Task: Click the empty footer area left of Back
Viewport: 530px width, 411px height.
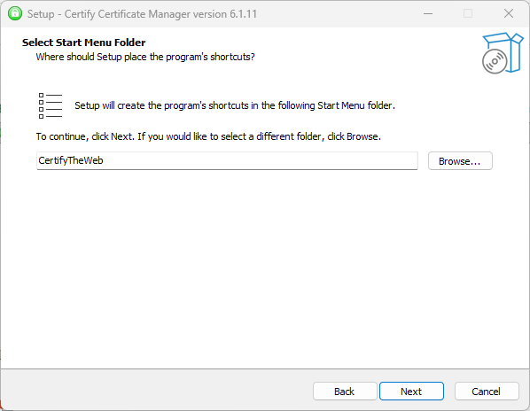Action: click(157, 392)
